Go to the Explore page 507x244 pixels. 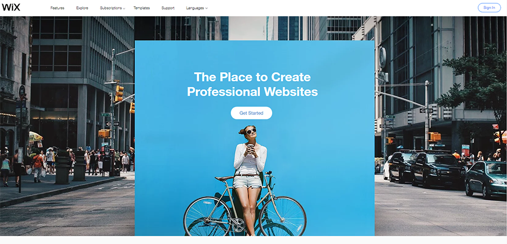coord(82,8)
